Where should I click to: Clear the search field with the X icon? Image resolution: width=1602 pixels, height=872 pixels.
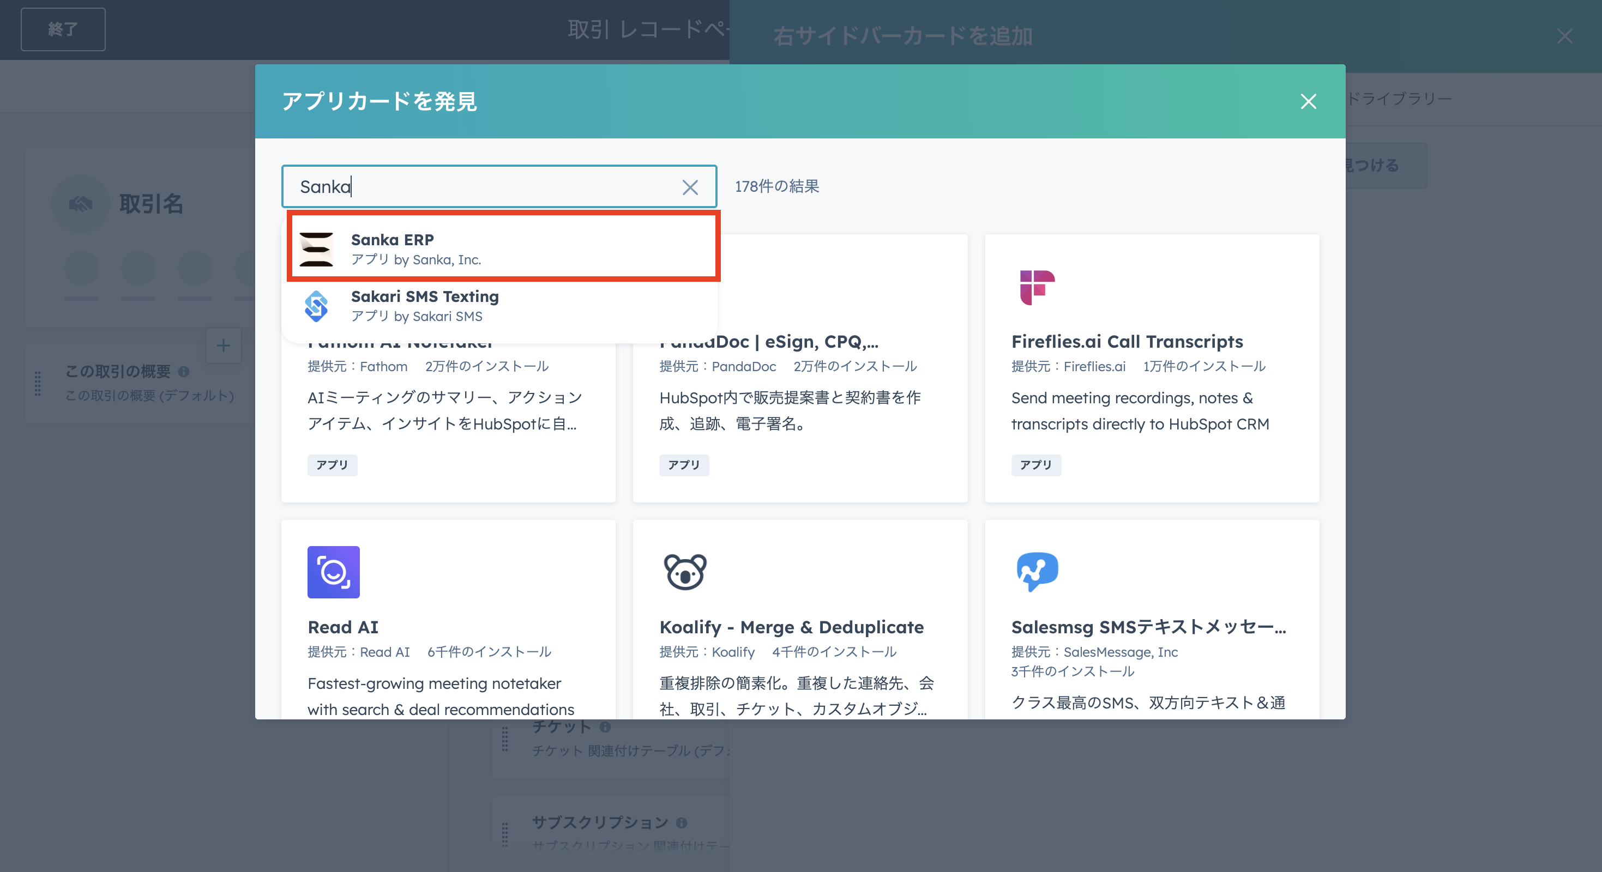(690, 187)
